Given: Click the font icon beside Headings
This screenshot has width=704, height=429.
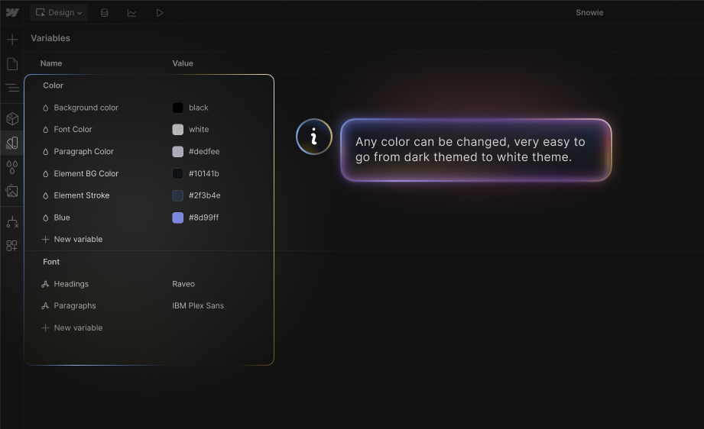Looking at the screenshot, I should (x=45, y=284).
